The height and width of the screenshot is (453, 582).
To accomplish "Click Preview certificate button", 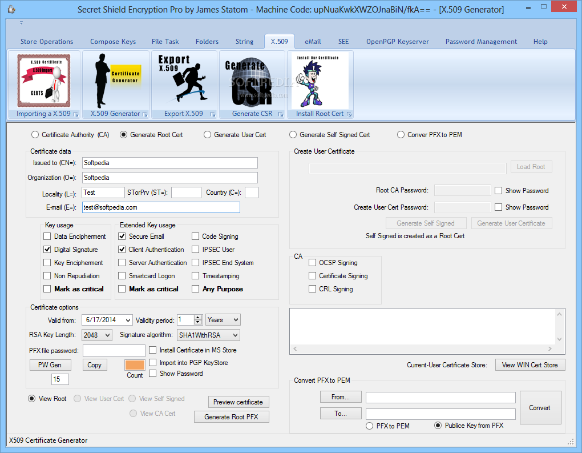I will click(239, 402).
